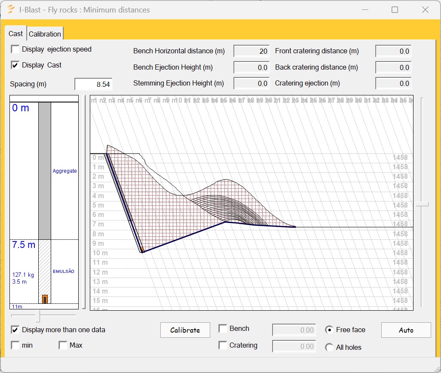441x373 pixels.
Task: Tick the Bench checkbox
Action: [x=223, y=329]
